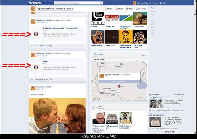Viewport: 197px width, 139px height.
Task: Click Create an advert link
Action: [178, 95]
